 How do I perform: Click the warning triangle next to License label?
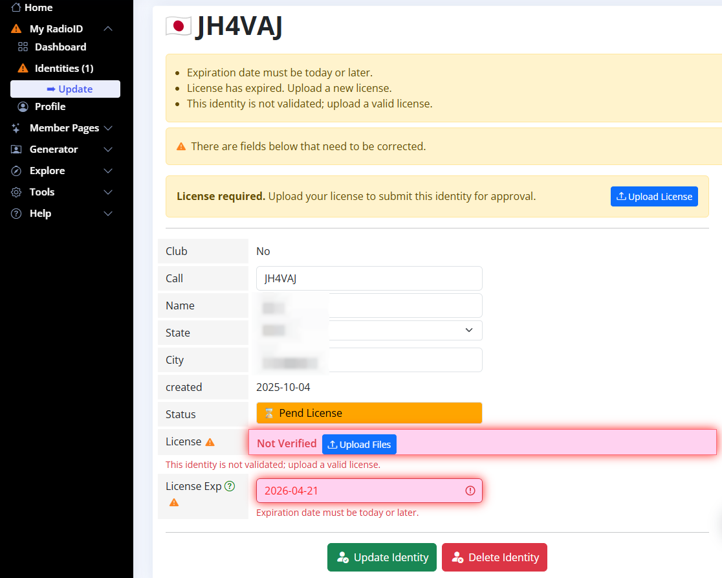pyautogui.click(x=210, y=442)
